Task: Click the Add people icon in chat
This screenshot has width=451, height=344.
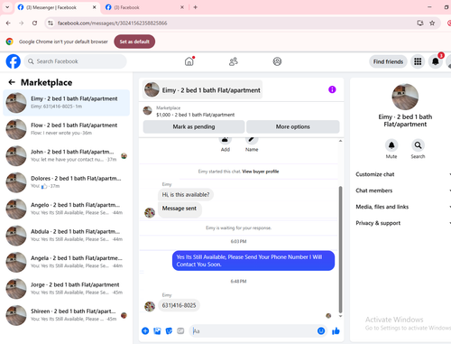Action: click(x=225, y=139)
